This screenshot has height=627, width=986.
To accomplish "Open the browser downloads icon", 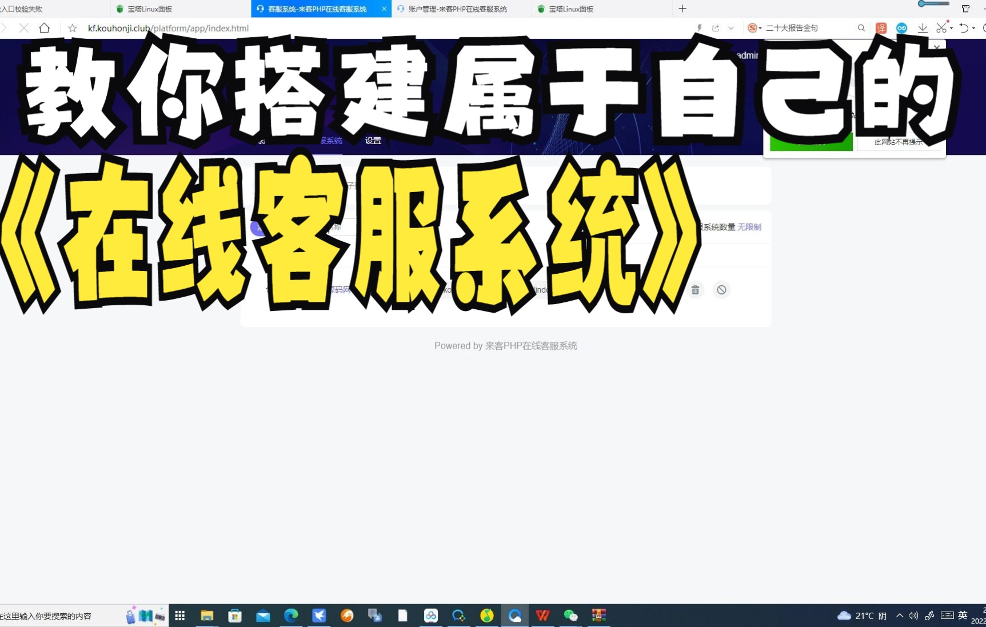I will click(923, 28).
